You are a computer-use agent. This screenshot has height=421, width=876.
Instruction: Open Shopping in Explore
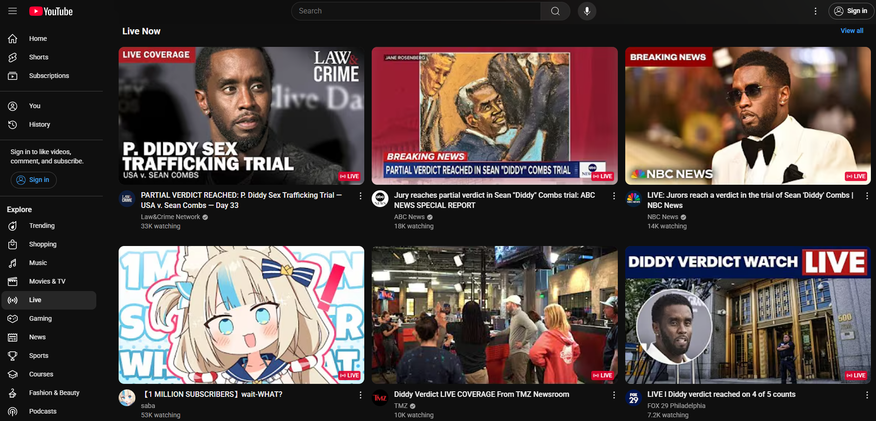pyautogui.click(x=49, y=244)
